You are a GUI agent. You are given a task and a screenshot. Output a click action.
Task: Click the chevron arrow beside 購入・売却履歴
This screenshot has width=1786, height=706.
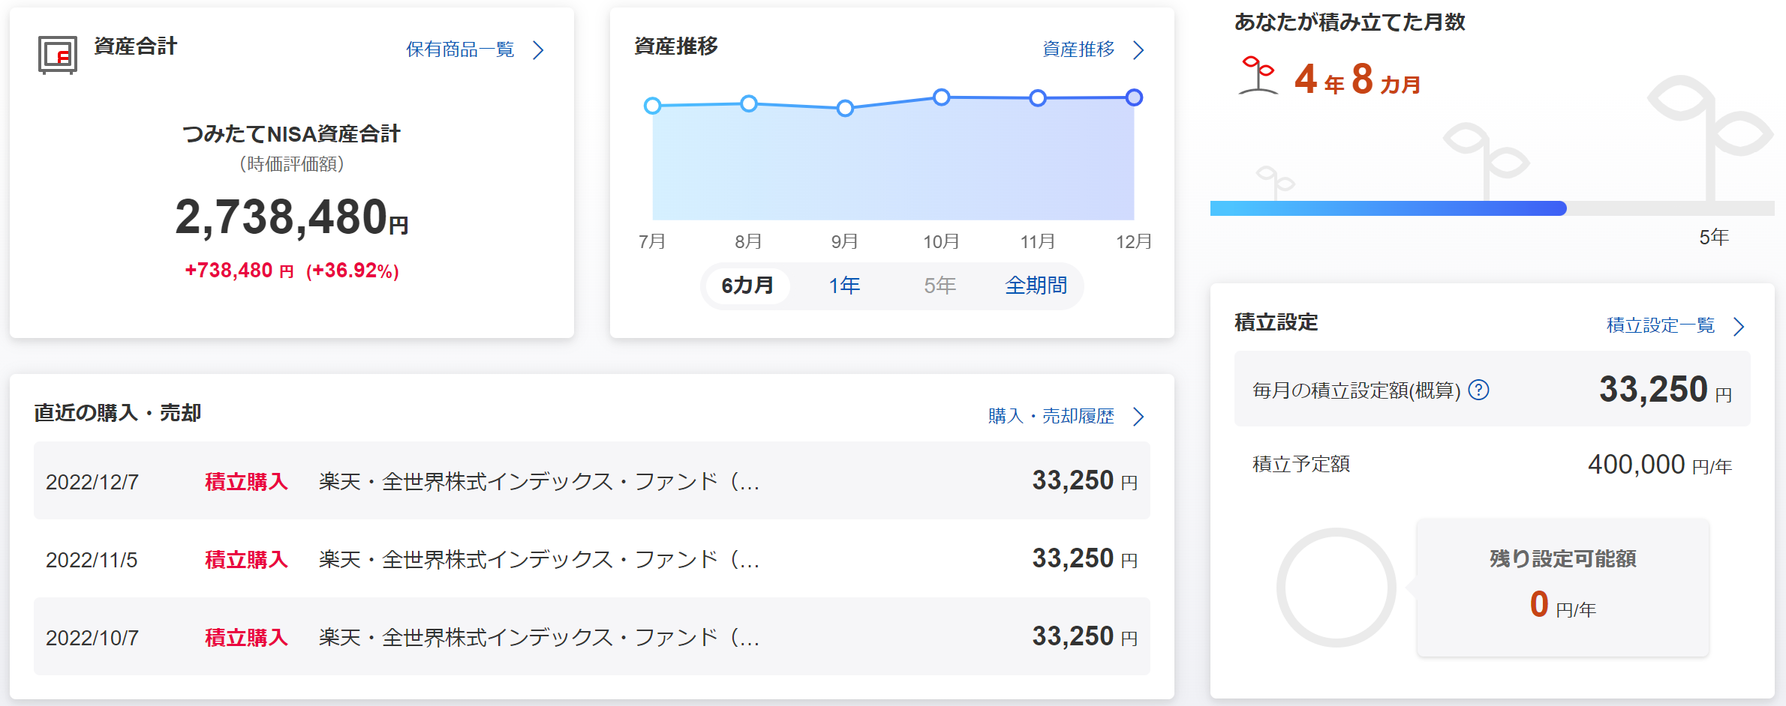point(1138,417)
